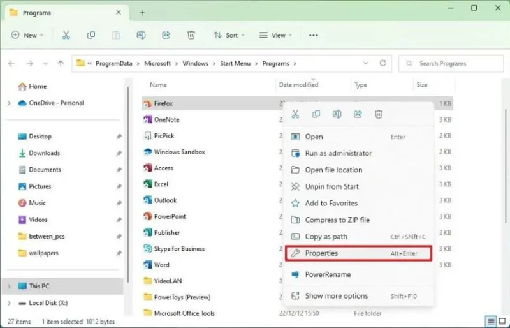Click the forward navigation arrow

point(29,64)
